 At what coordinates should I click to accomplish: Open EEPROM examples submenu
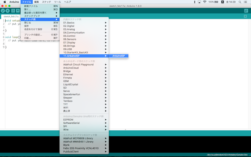[x=84, y=120]
